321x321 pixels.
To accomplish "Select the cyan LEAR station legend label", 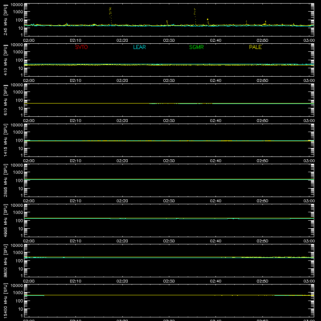I will (139, 47).
